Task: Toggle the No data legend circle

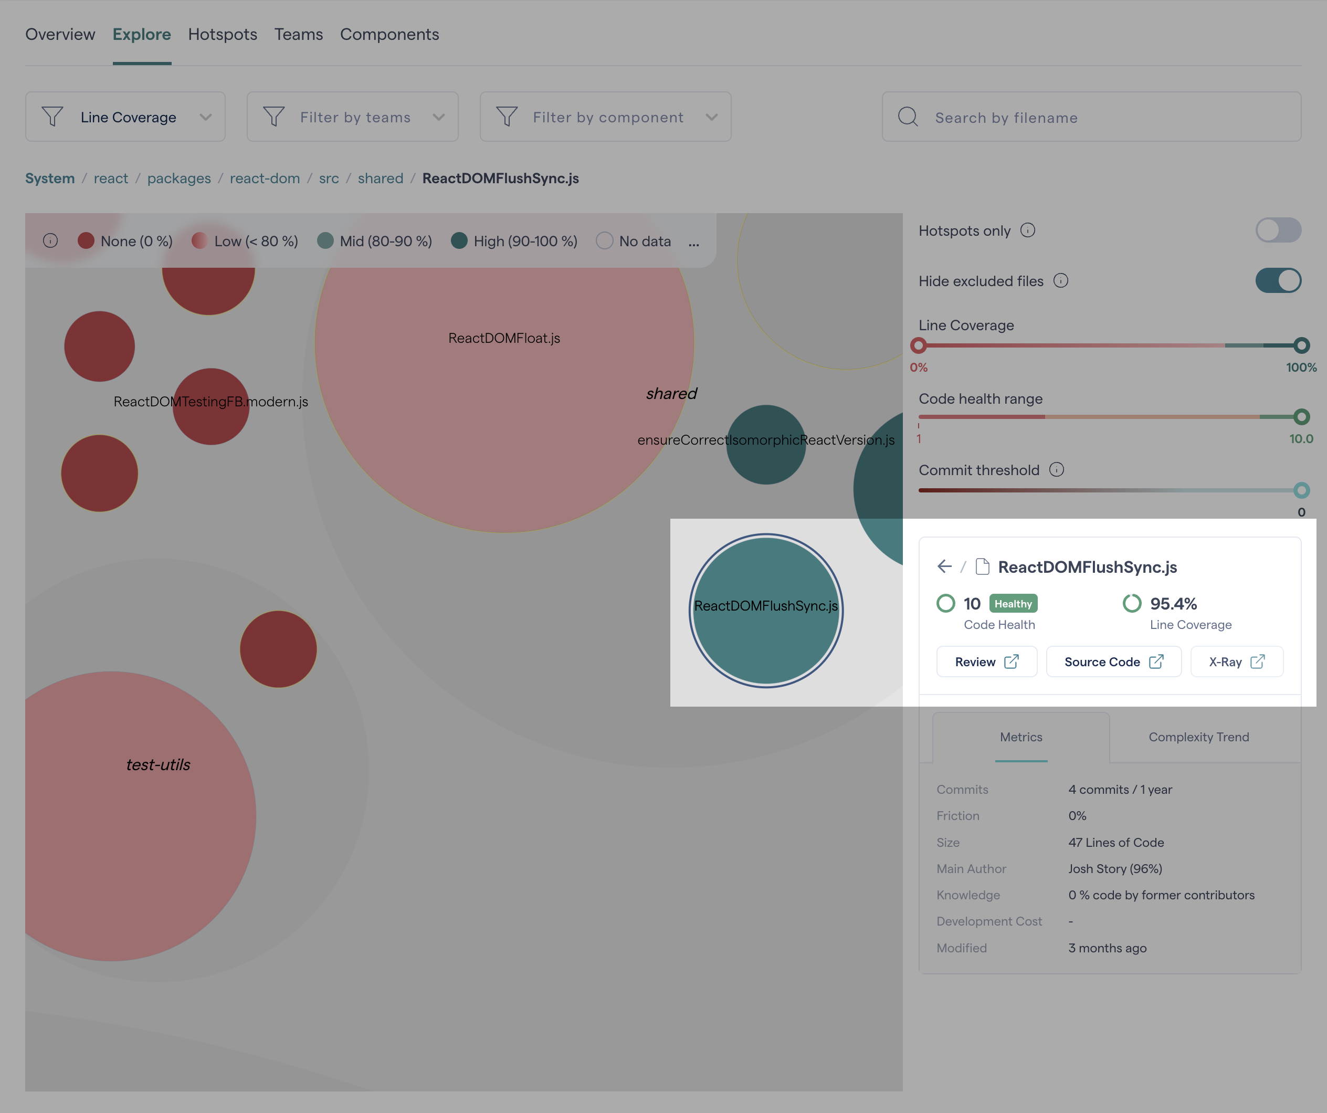Action: 604,241
